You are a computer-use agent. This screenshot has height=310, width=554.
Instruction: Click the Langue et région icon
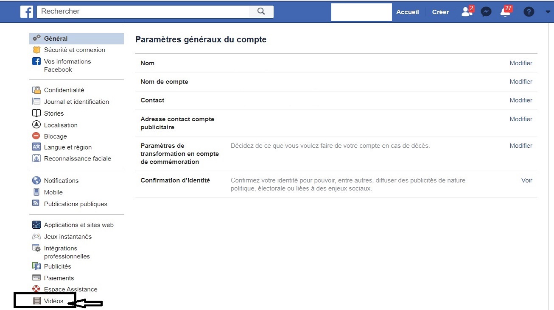click(x=36, y=147)
